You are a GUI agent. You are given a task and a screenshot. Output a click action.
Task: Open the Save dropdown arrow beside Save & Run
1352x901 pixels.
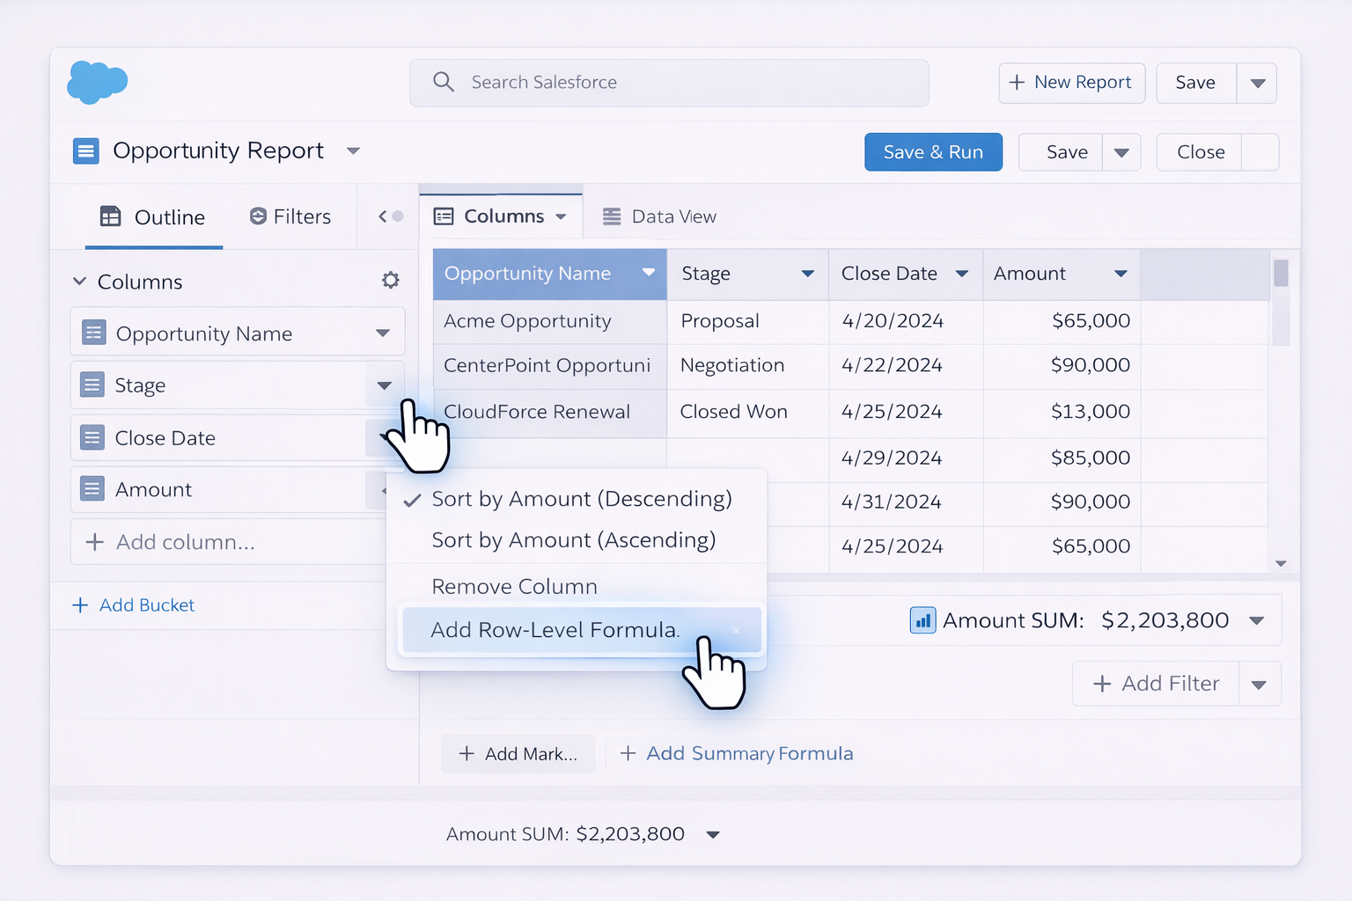click(x=1121, y=152)
